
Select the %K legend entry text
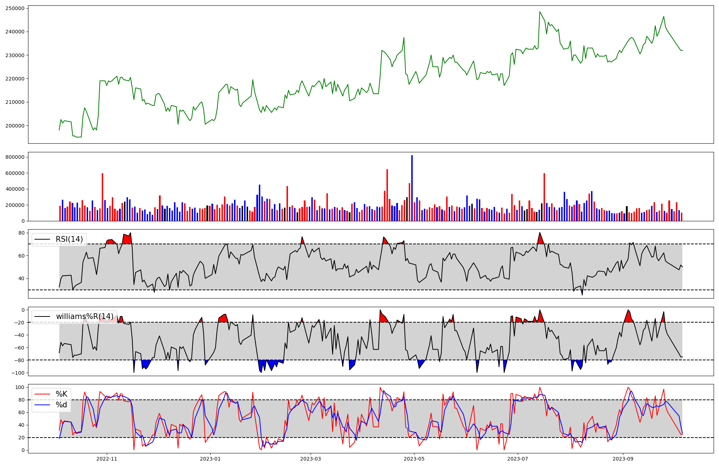[61, 394]
